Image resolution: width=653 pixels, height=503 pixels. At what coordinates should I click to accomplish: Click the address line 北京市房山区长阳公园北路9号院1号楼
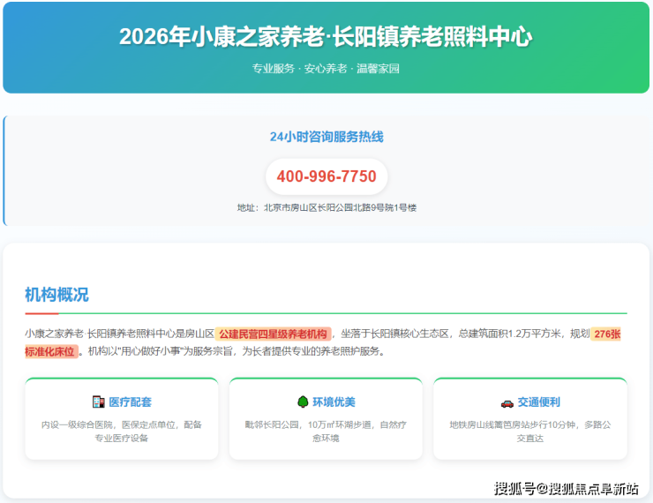coord(326,207)
